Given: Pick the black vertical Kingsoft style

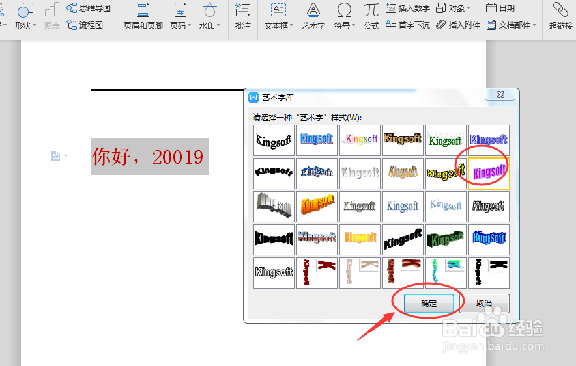Looking at the screenshot, I should point(489,272).
